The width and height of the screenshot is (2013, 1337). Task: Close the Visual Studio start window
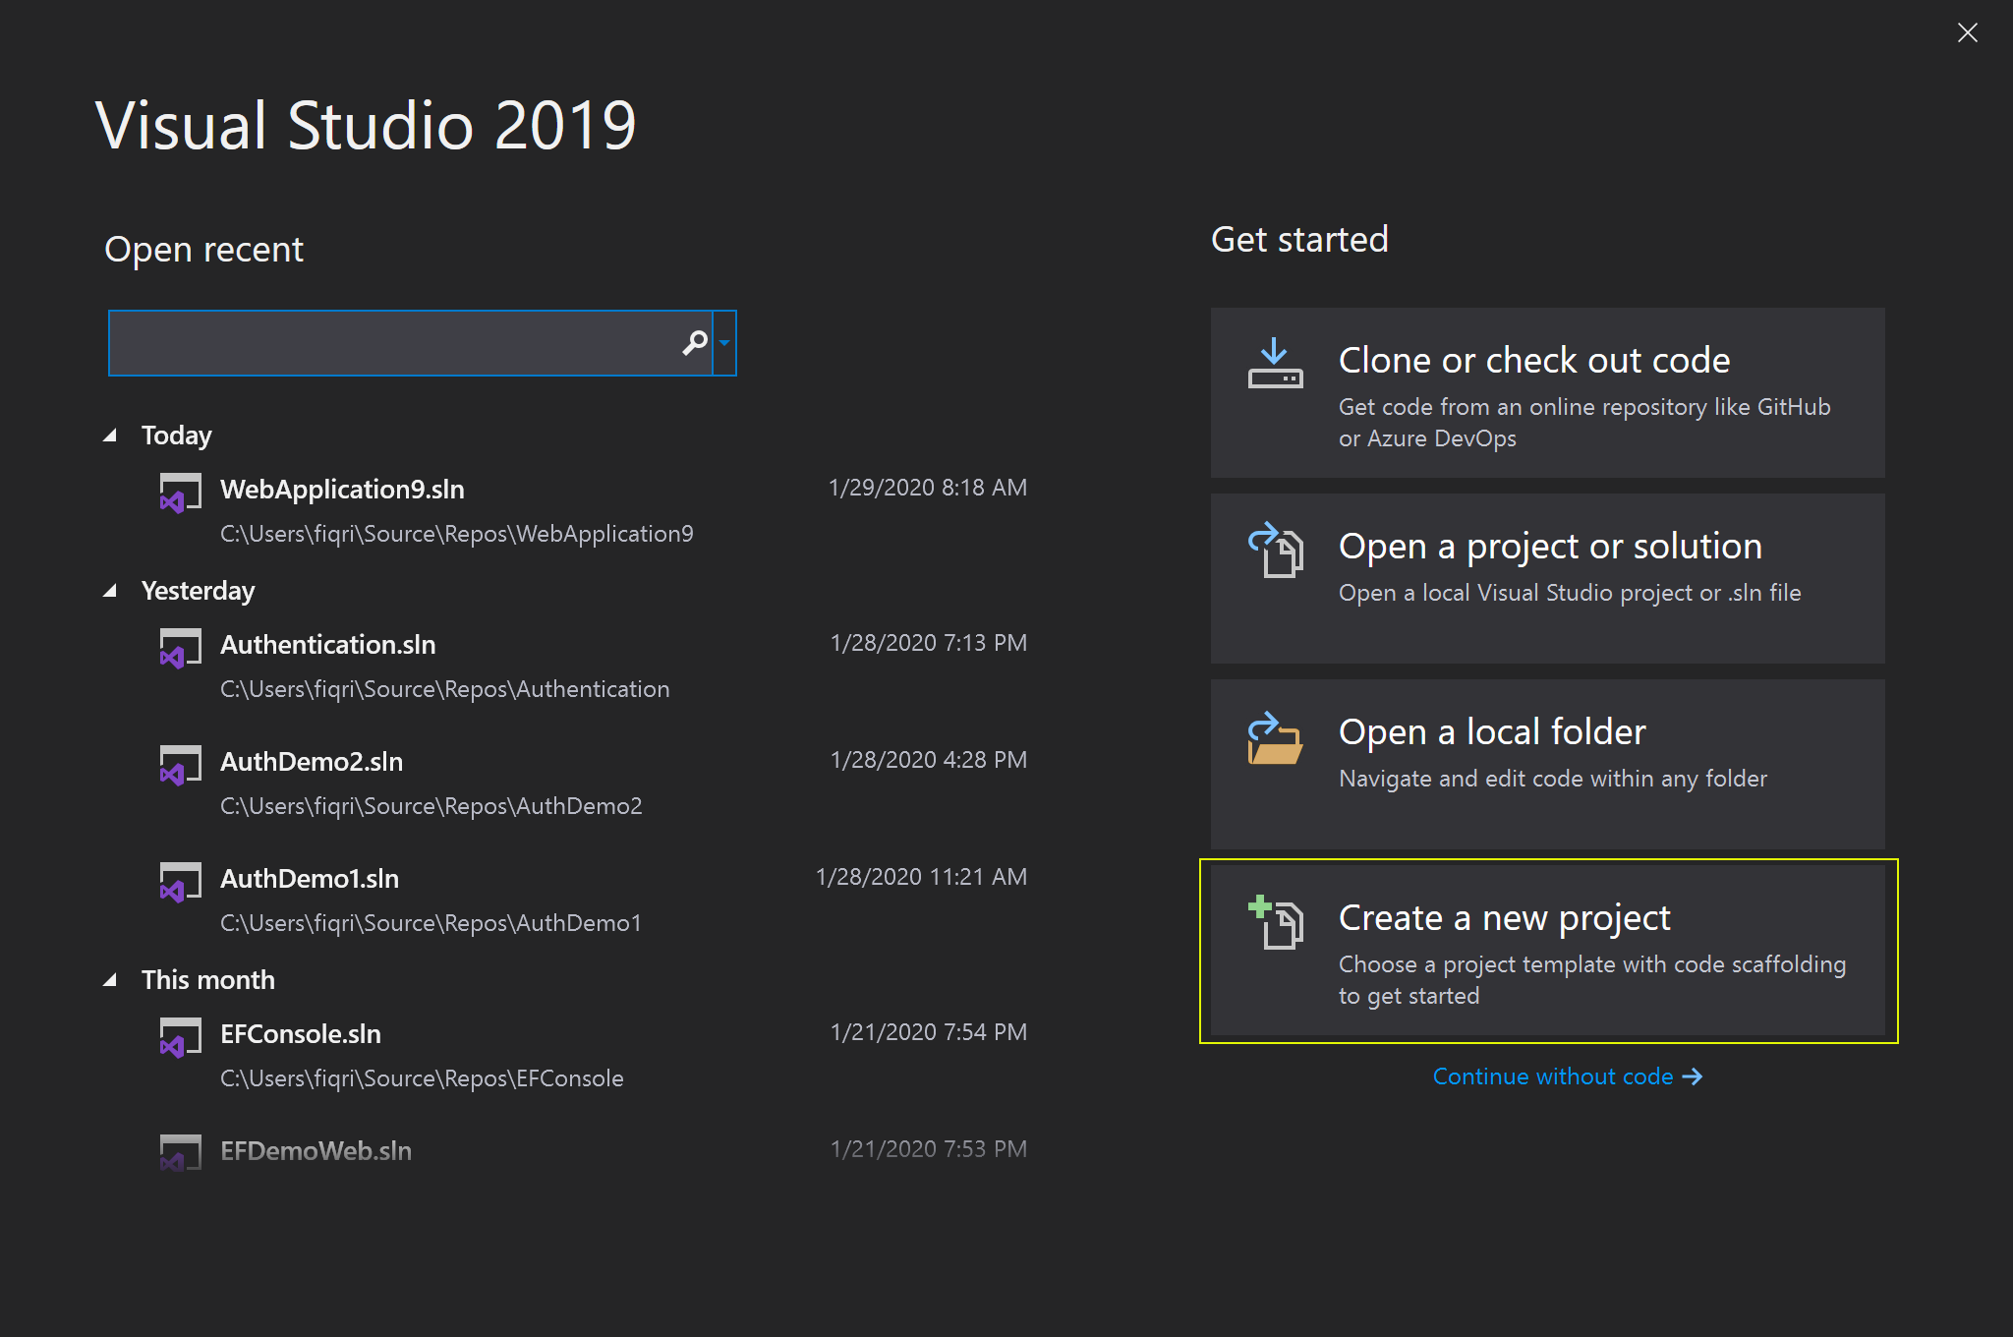coord(1967,33)
